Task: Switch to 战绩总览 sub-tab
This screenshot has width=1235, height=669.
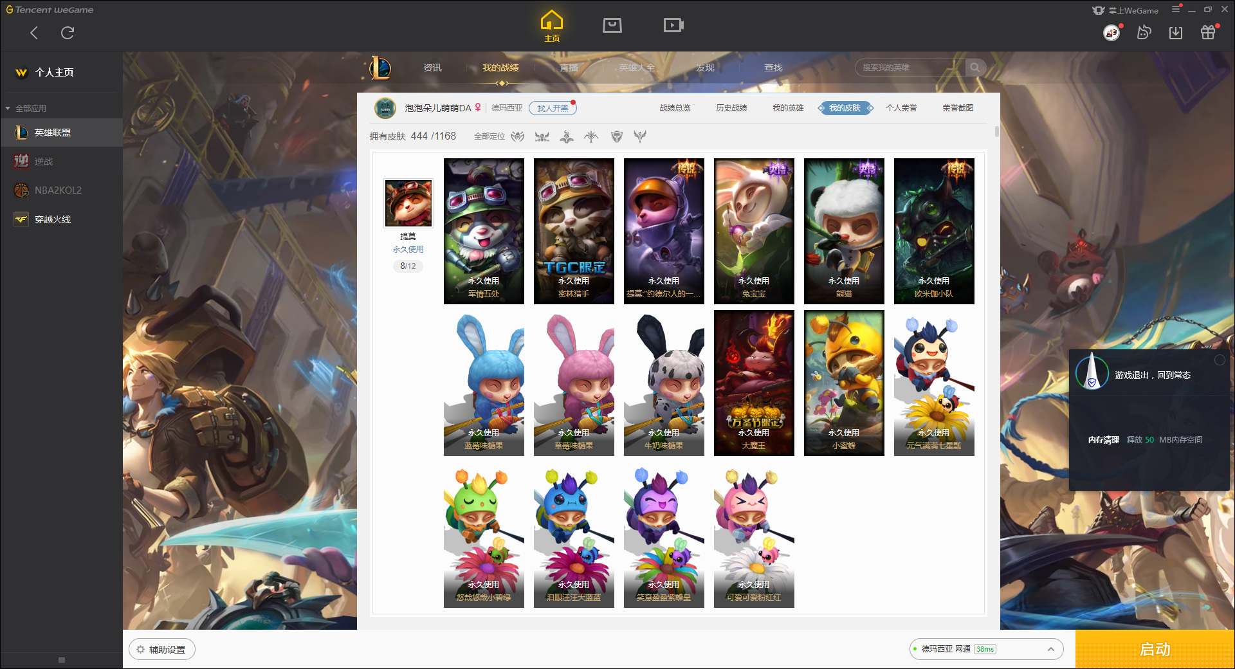Action: pos(675,108)
